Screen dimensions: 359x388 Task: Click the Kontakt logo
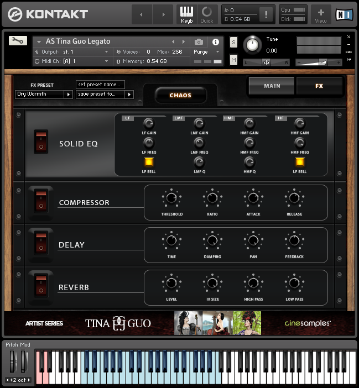click(48, 14)
